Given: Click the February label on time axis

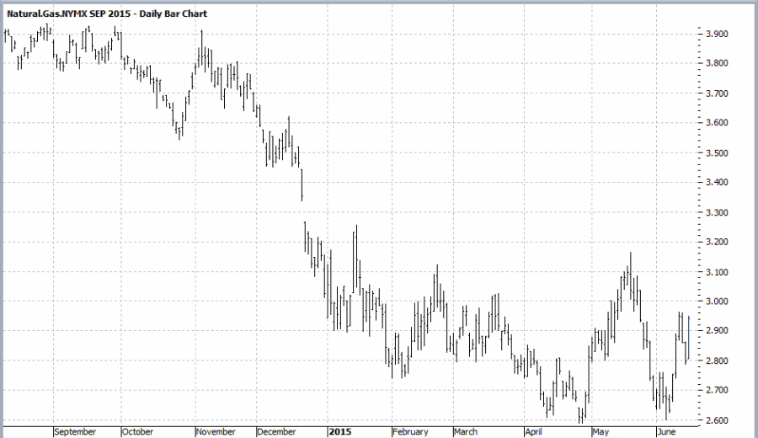Looking at the screenshot, I should click(410, 432).
